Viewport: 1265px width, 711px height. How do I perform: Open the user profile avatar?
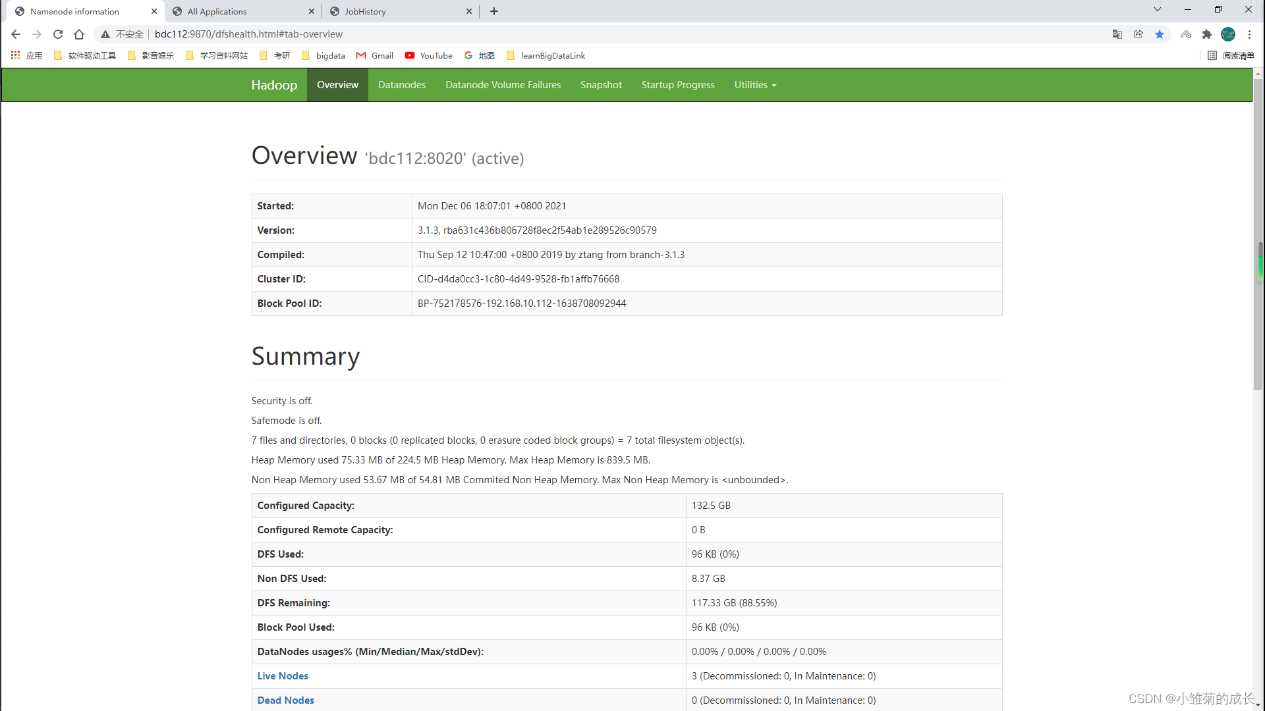tap(1228, 34)
